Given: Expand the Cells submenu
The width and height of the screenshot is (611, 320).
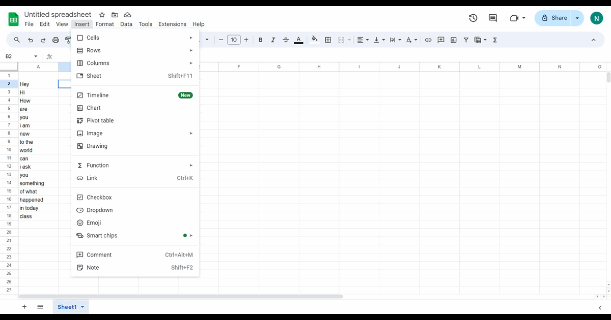Looking at the screenshot, I should [x=135, y=38].
